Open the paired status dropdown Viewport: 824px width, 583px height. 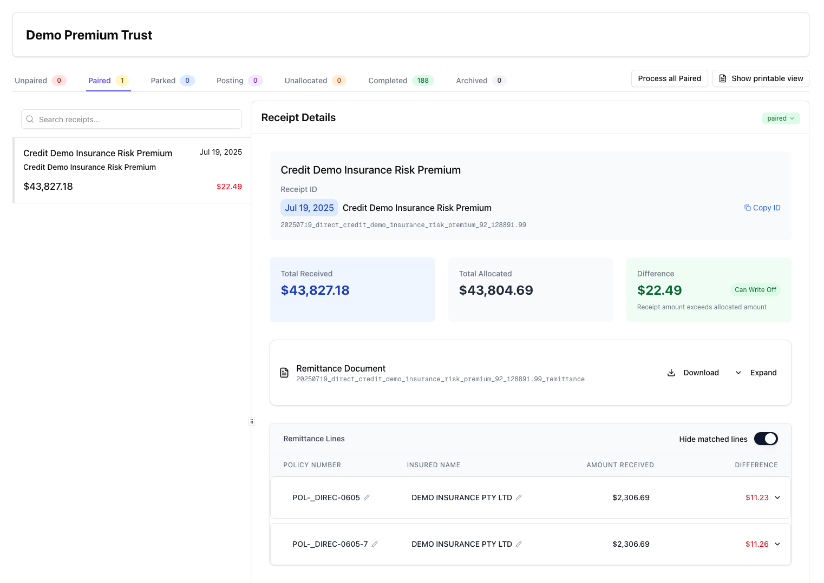(781, 118)
